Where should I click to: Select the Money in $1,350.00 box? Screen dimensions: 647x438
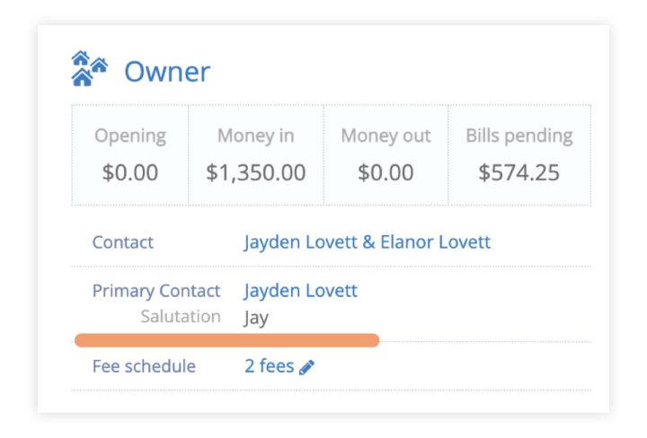coord(256,155)
